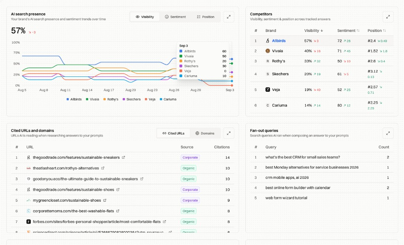Click the Veja brand logo icon

coord(268,89)
